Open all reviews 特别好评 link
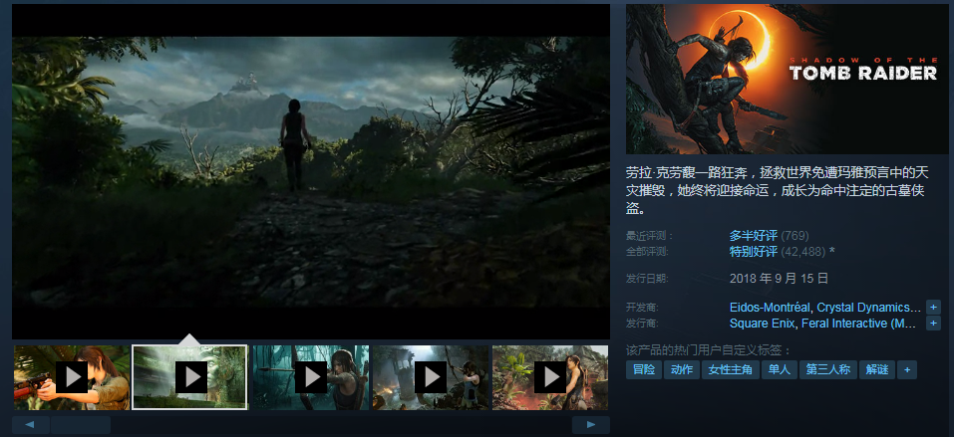Image resolution: width=954 pixels, height=437 pixels. pos(754,252)
